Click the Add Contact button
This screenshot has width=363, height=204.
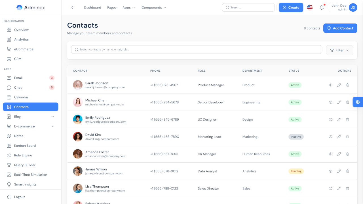coord(340,28)
